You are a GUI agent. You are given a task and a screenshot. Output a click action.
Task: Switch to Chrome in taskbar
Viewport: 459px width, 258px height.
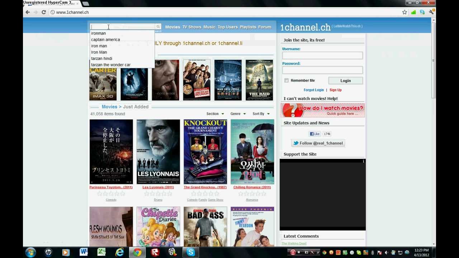pyautogui.click(x=137, y=252)
